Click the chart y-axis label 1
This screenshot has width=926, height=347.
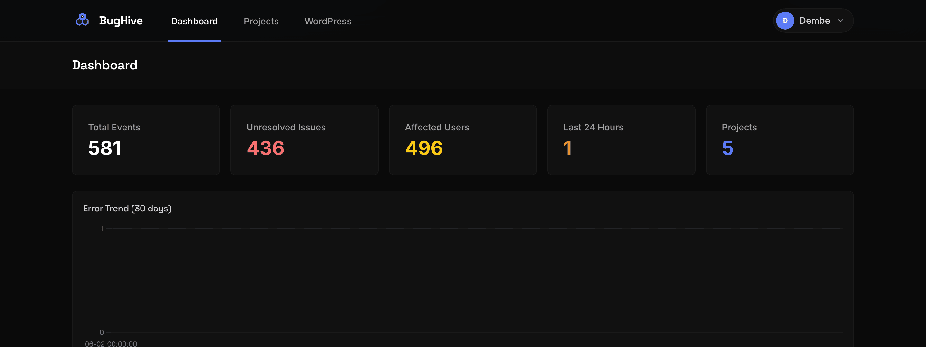tap(102, 229)
